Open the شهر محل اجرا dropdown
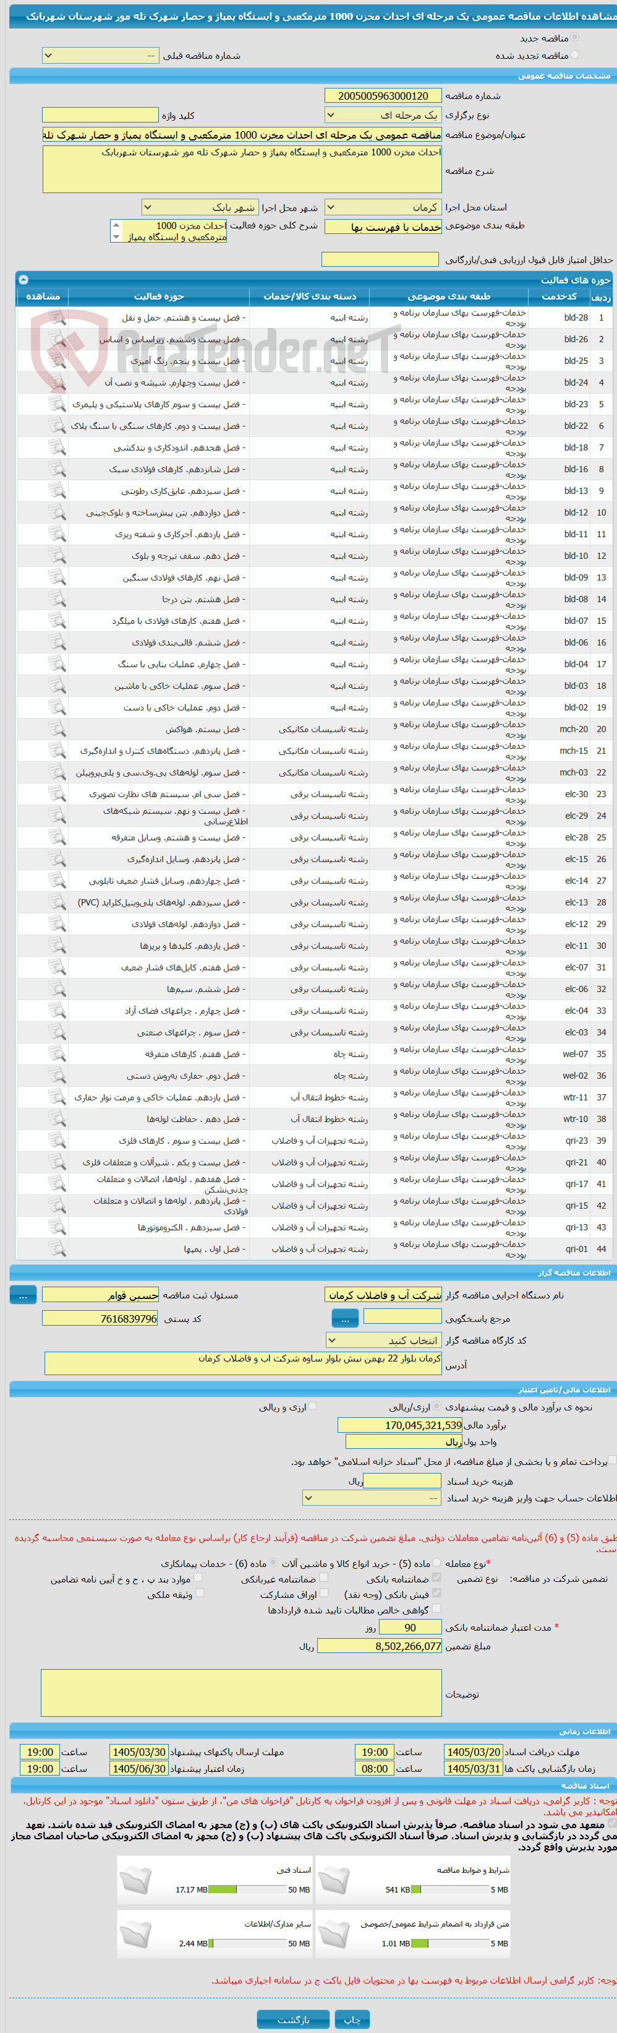This screenshot has width=617, height=2033. pos(200,207)
